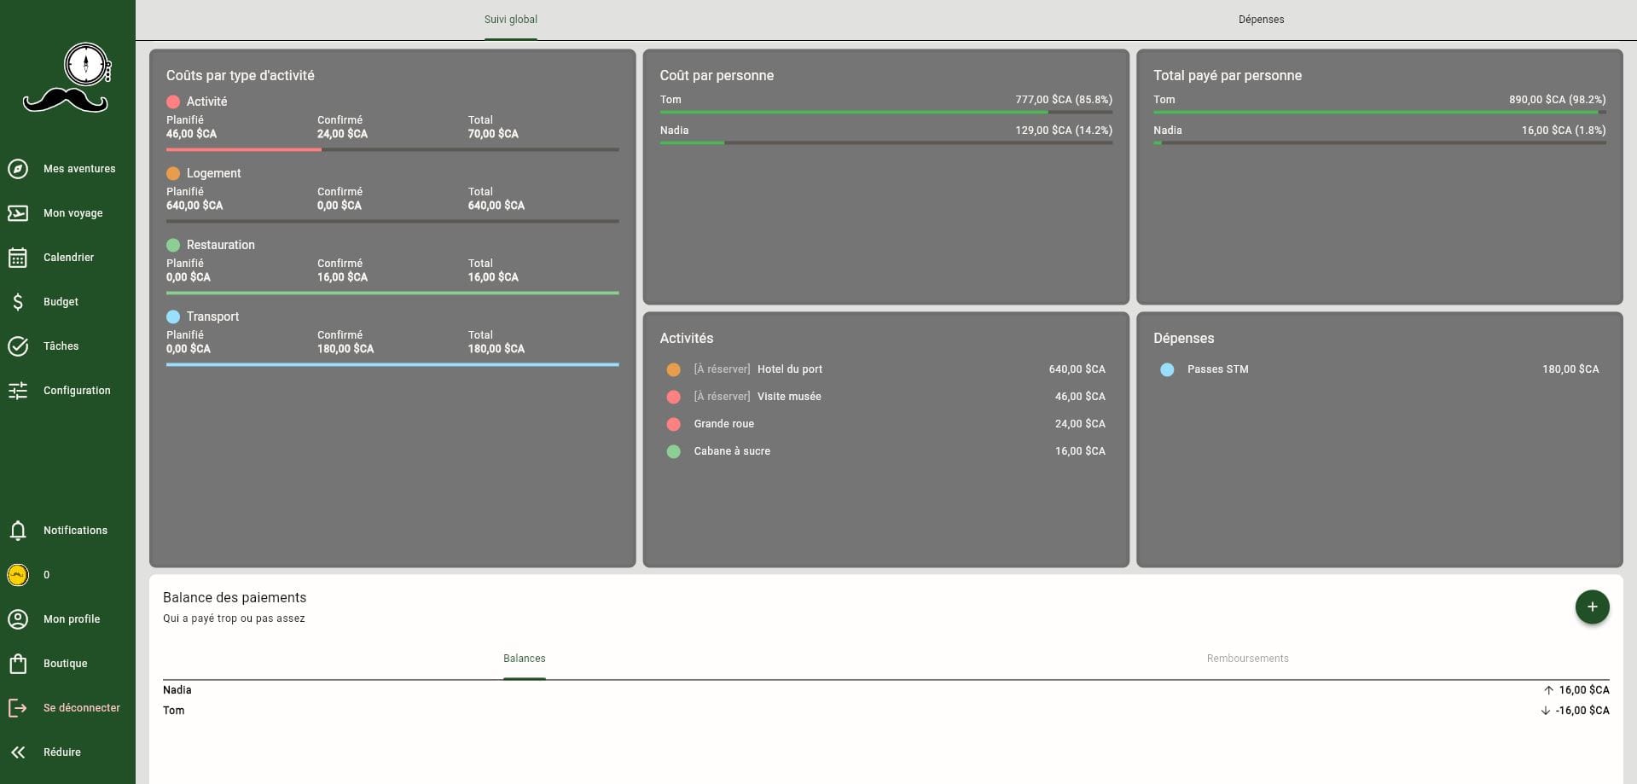Open Mon profile user icon

pyautogui.click(x=18, y=619)
